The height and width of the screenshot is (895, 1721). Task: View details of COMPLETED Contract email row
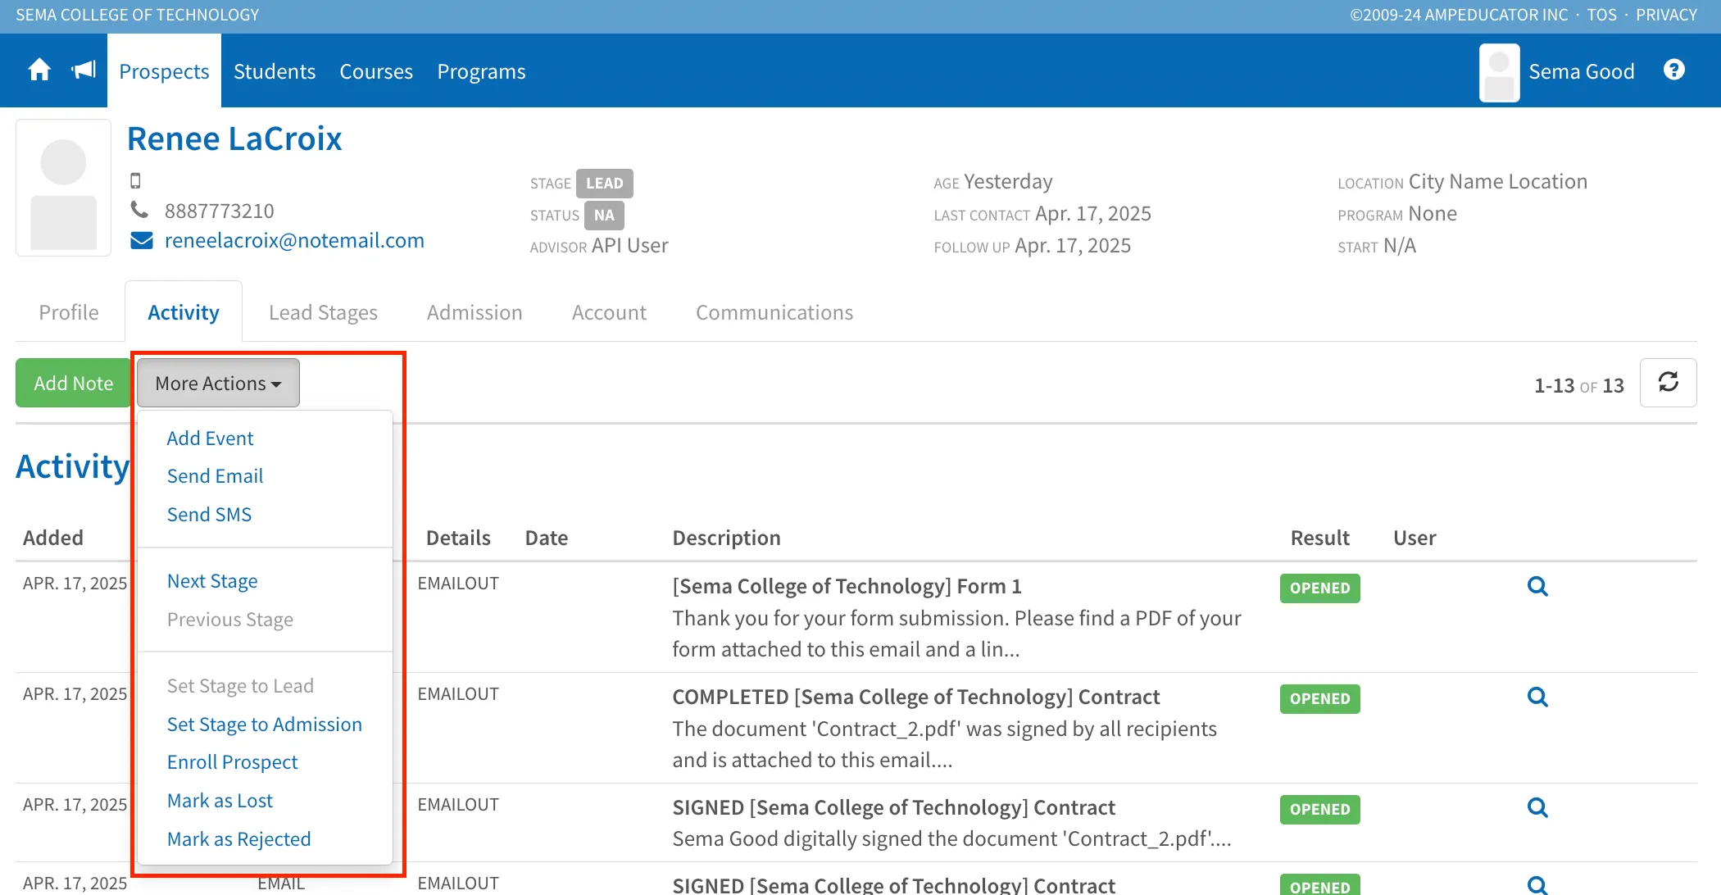tap(1537, 697)
